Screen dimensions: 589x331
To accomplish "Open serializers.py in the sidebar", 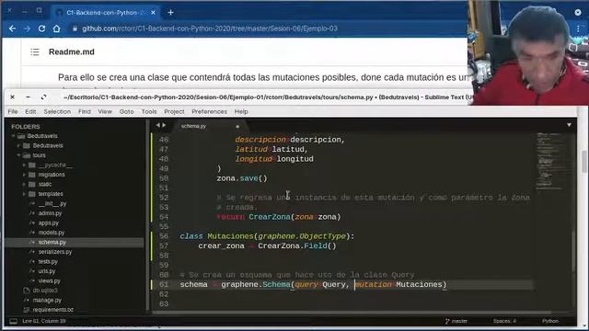I will [x=55, y=252].
